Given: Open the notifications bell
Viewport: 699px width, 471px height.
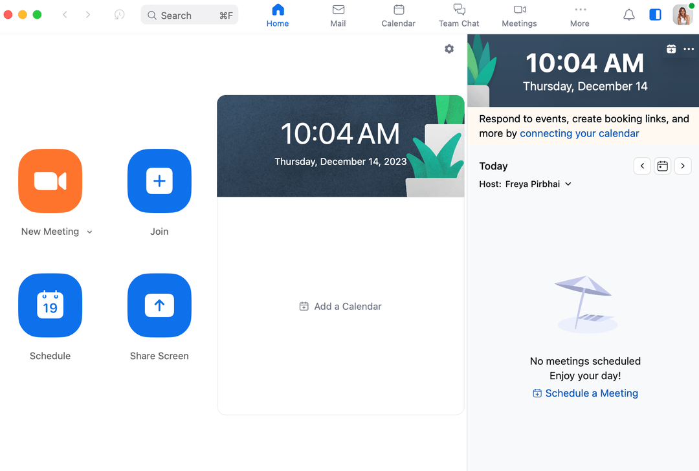Looking at the screenshot, I should (628, 14).
